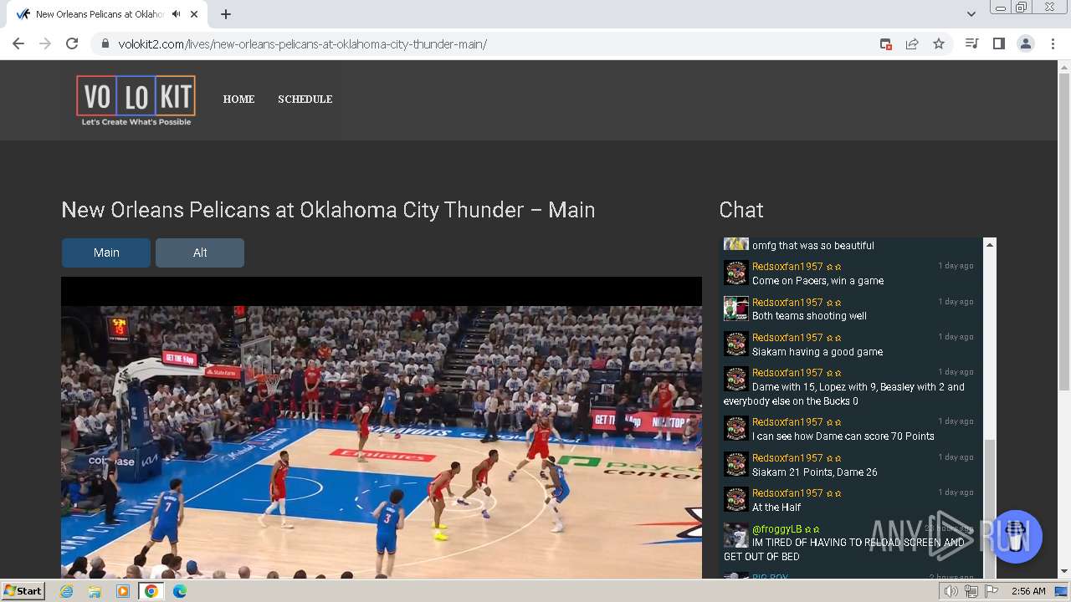Click the blocked popup icon in address bar

885,43
